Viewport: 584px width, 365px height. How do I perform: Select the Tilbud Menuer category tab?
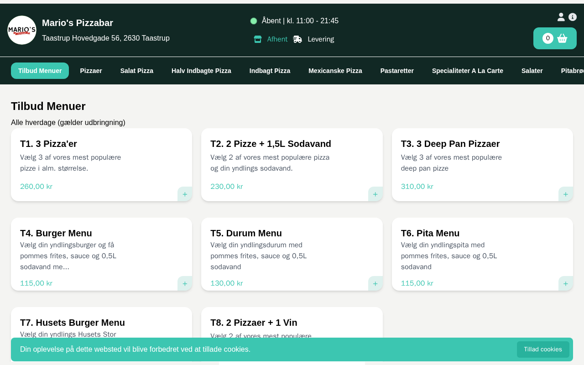(x=40, y=71)
